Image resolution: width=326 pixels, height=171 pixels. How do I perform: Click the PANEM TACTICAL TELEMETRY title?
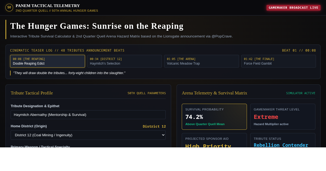(48, 6)
